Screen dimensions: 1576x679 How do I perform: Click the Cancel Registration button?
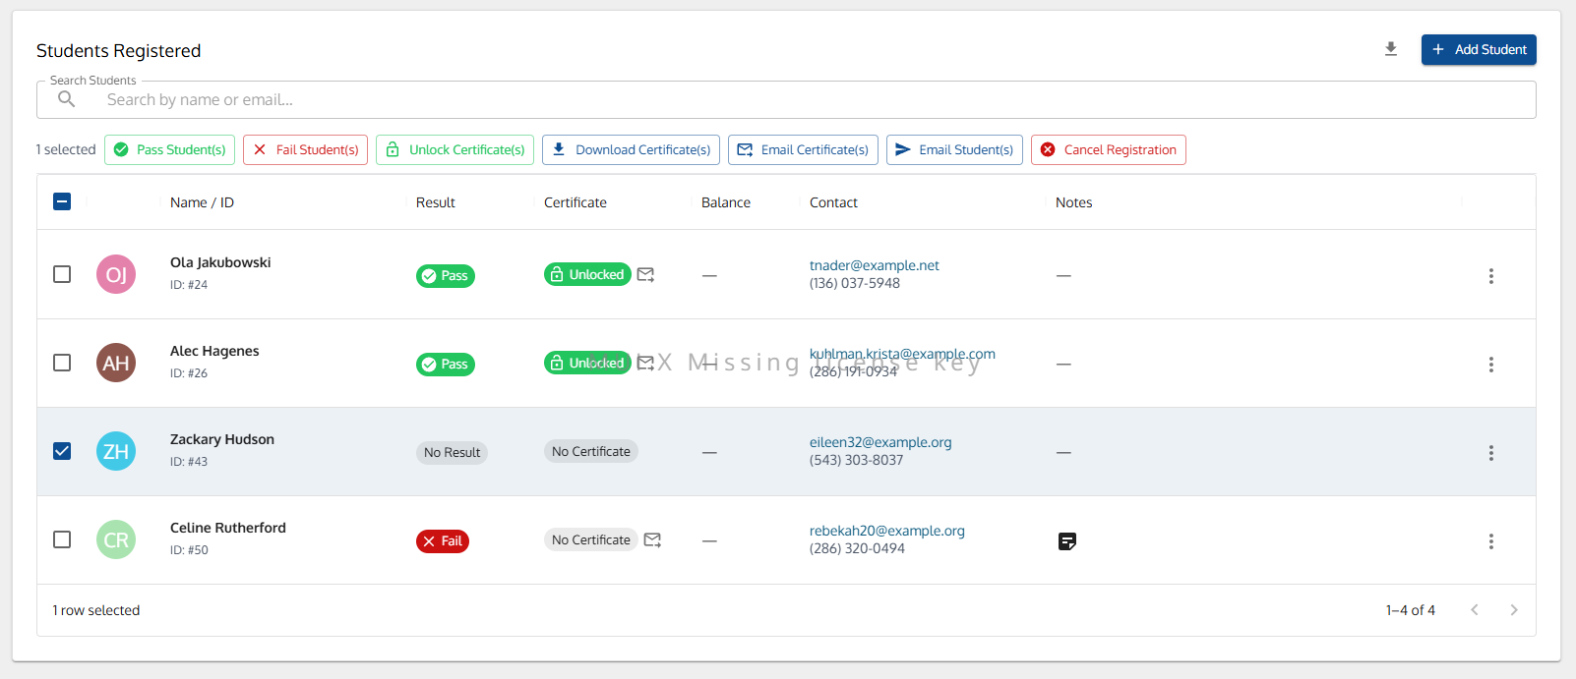click(x=1108, y=149)
